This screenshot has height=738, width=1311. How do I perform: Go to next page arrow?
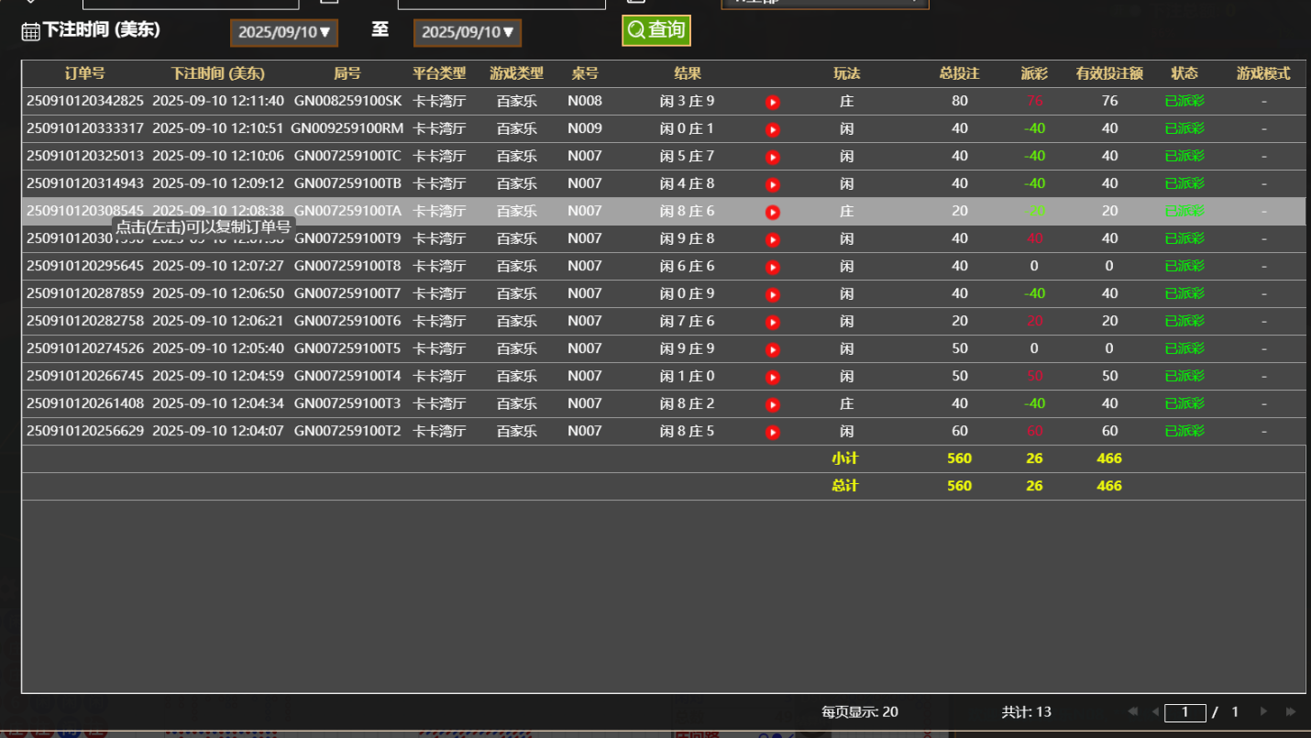pos(1264,711)
